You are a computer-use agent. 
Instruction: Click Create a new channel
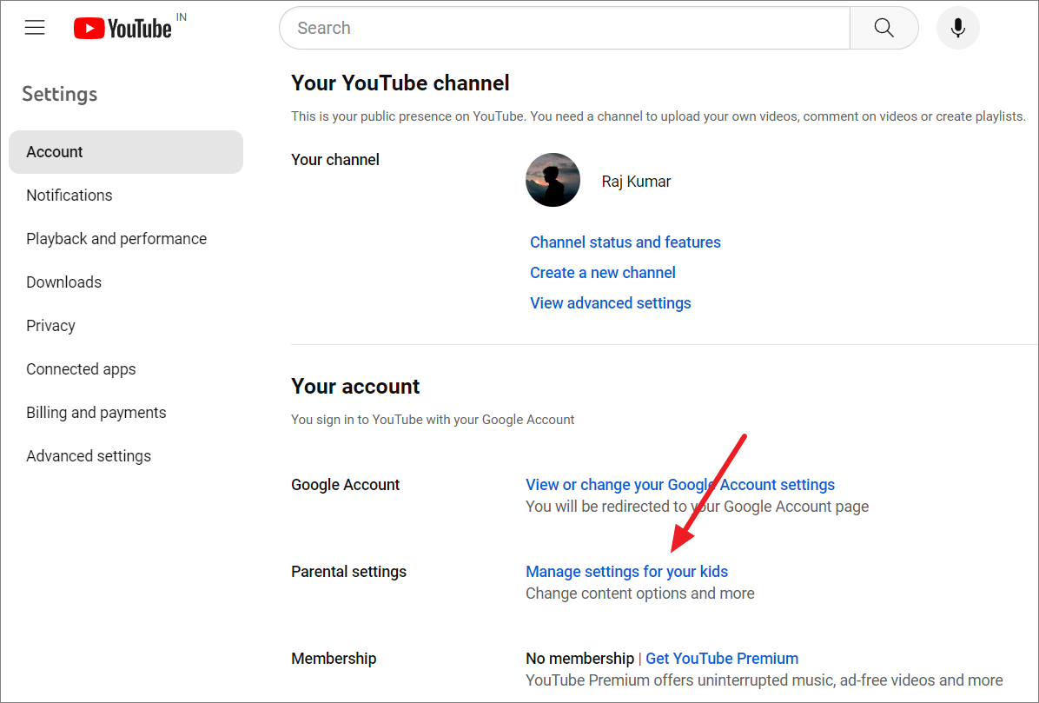pos(602,272)
